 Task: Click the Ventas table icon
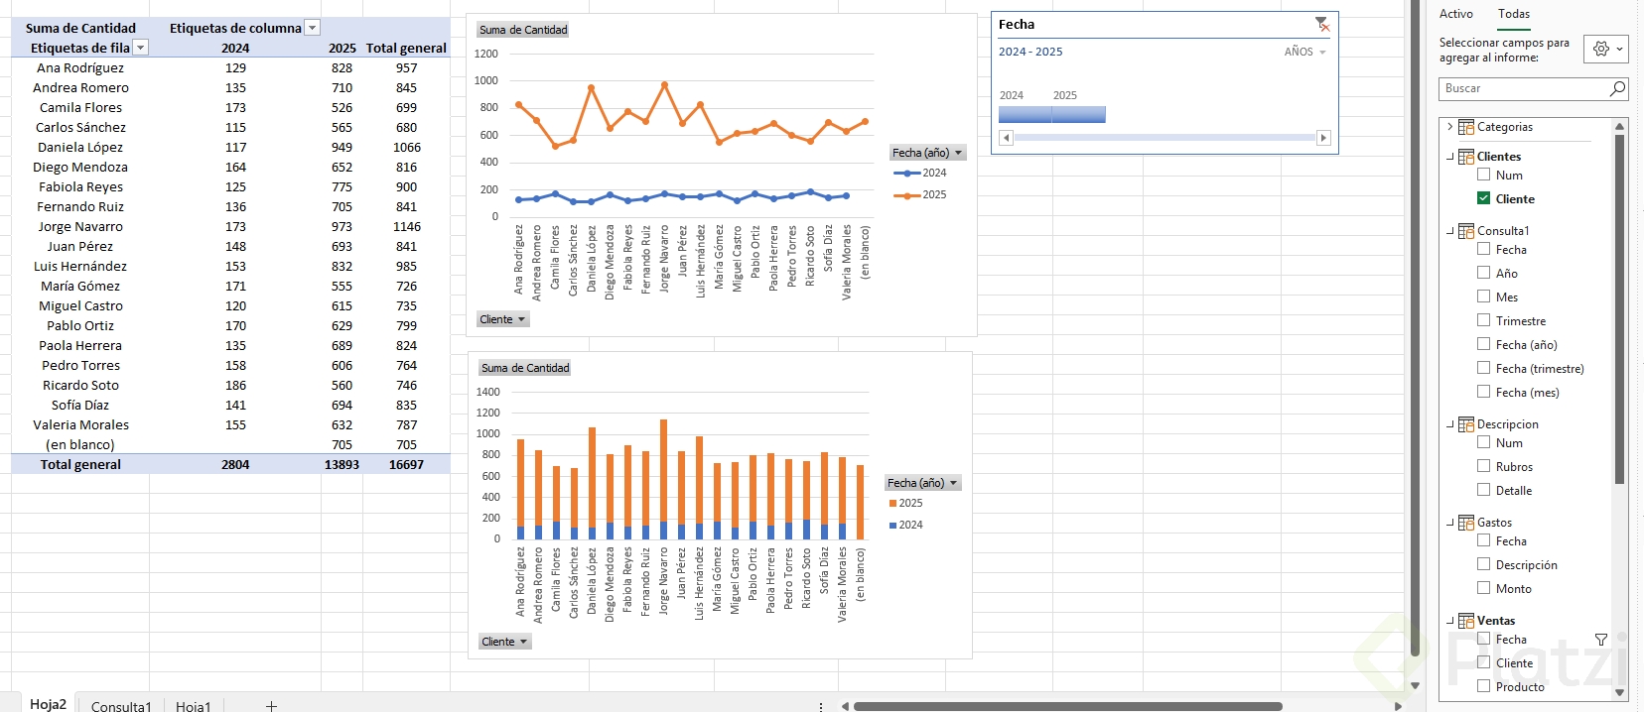pos(1466,621)
